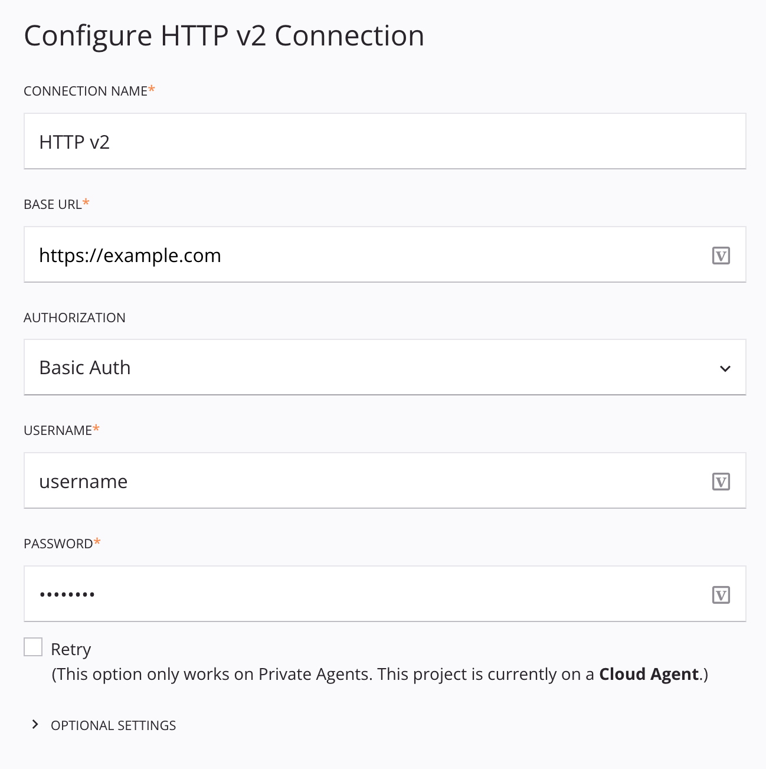Click the chevron on the Basic Auth selector

click(725, 367)
